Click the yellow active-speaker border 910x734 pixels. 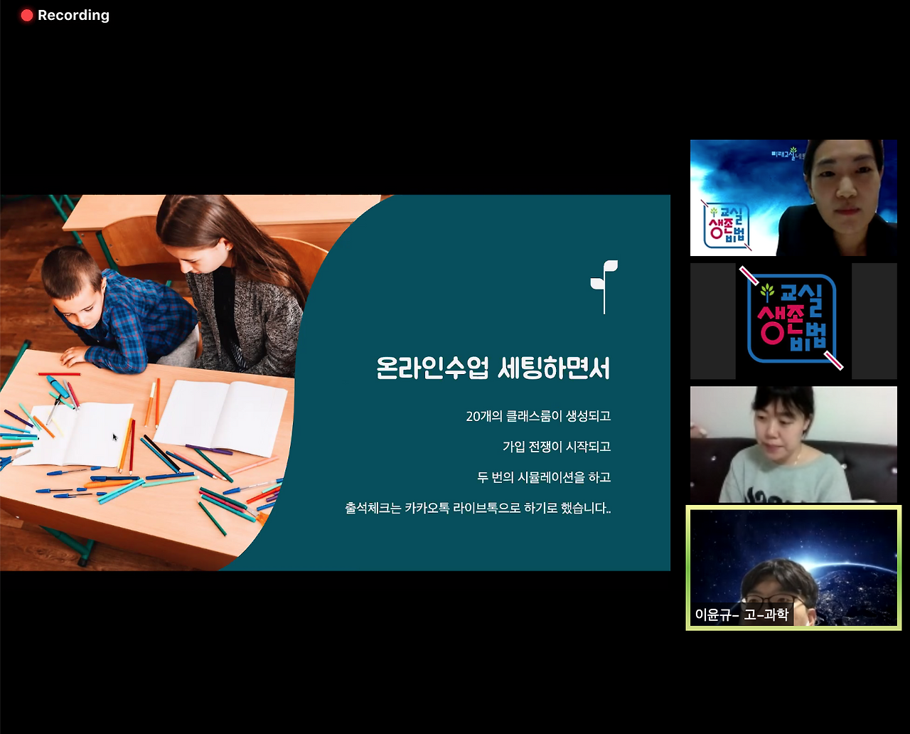click(794, 508)
